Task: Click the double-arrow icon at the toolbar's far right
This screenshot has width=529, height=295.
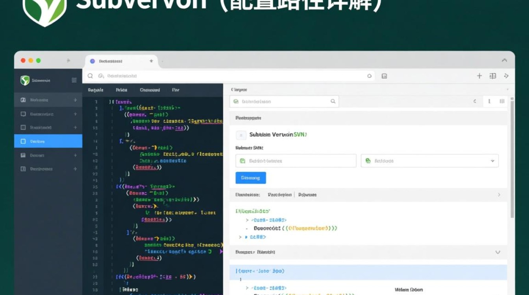Action: pos(507,76)
